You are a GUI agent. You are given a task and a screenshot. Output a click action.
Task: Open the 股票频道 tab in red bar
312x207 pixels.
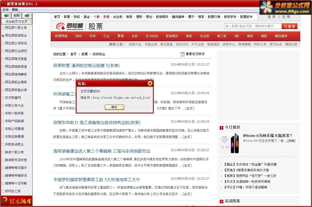click(x=61, y=36)
